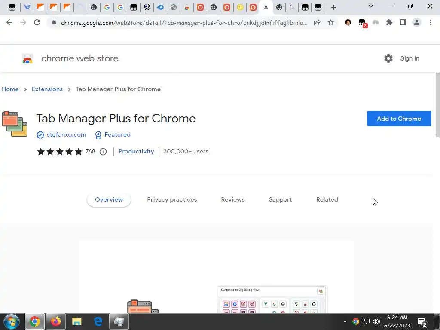
Task: Switch to the grey globe icon tab
Action: point(174,7)
